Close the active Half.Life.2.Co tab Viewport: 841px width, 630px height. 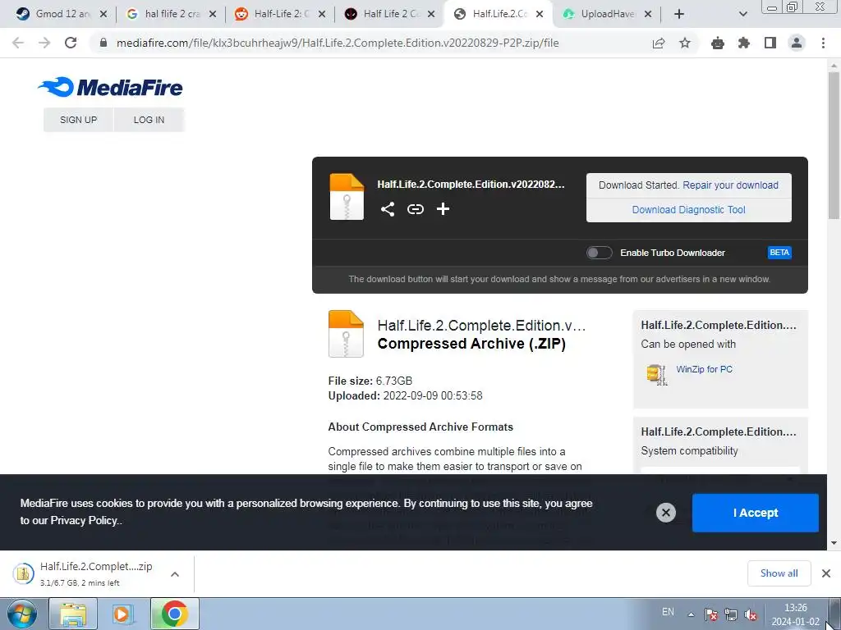tap(540, 14)
